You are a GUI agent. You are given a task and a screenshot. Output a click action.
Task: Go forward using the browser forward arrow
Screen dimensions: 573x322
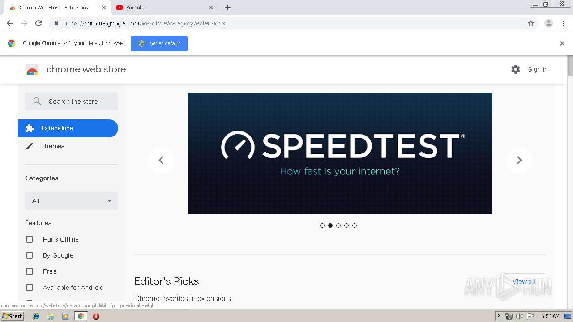tap(24, 23)
